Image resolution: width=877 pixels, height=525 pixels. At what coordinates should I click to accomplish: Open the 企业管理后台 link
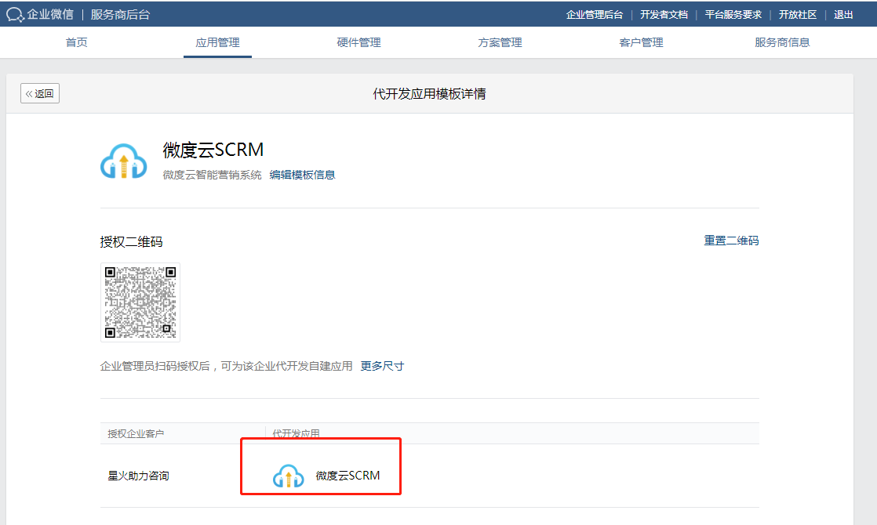pos(594,15)
